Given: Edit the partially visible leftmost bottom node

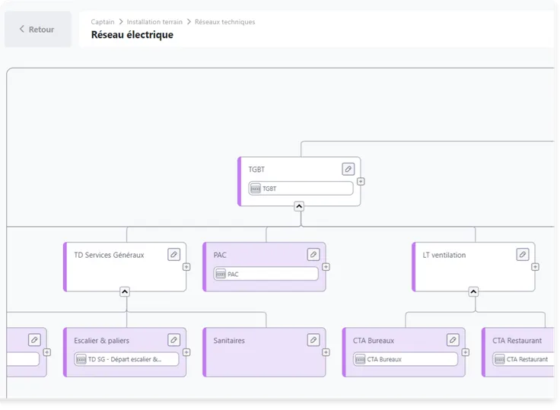Looking at the screenshot, I should point(34,340).
